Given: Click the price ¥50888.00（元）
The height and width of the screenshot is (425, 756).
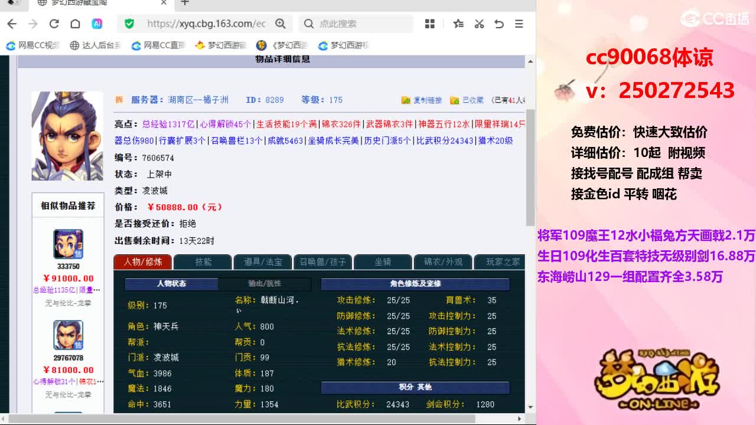Looking at the screenshot, I should (x=185, y=207).
